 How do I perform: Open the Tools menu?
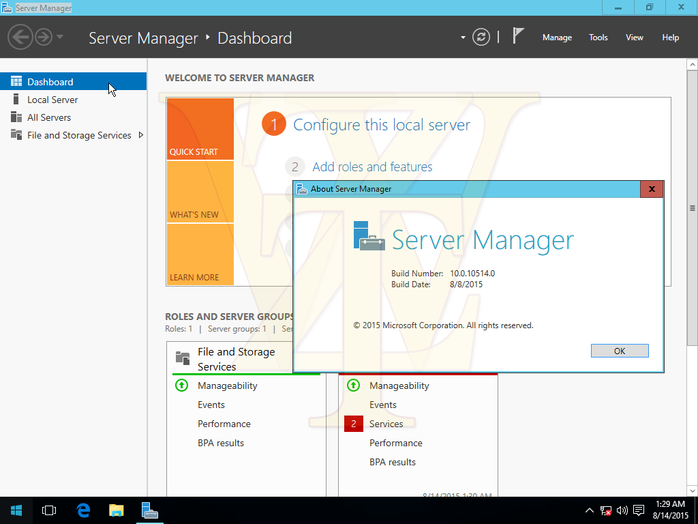click(x=598, y=38)
